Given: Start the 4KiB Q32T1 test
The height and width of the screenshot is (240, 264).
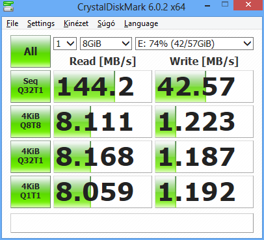Looking at the screenshot, I should [x=31, y=157].
